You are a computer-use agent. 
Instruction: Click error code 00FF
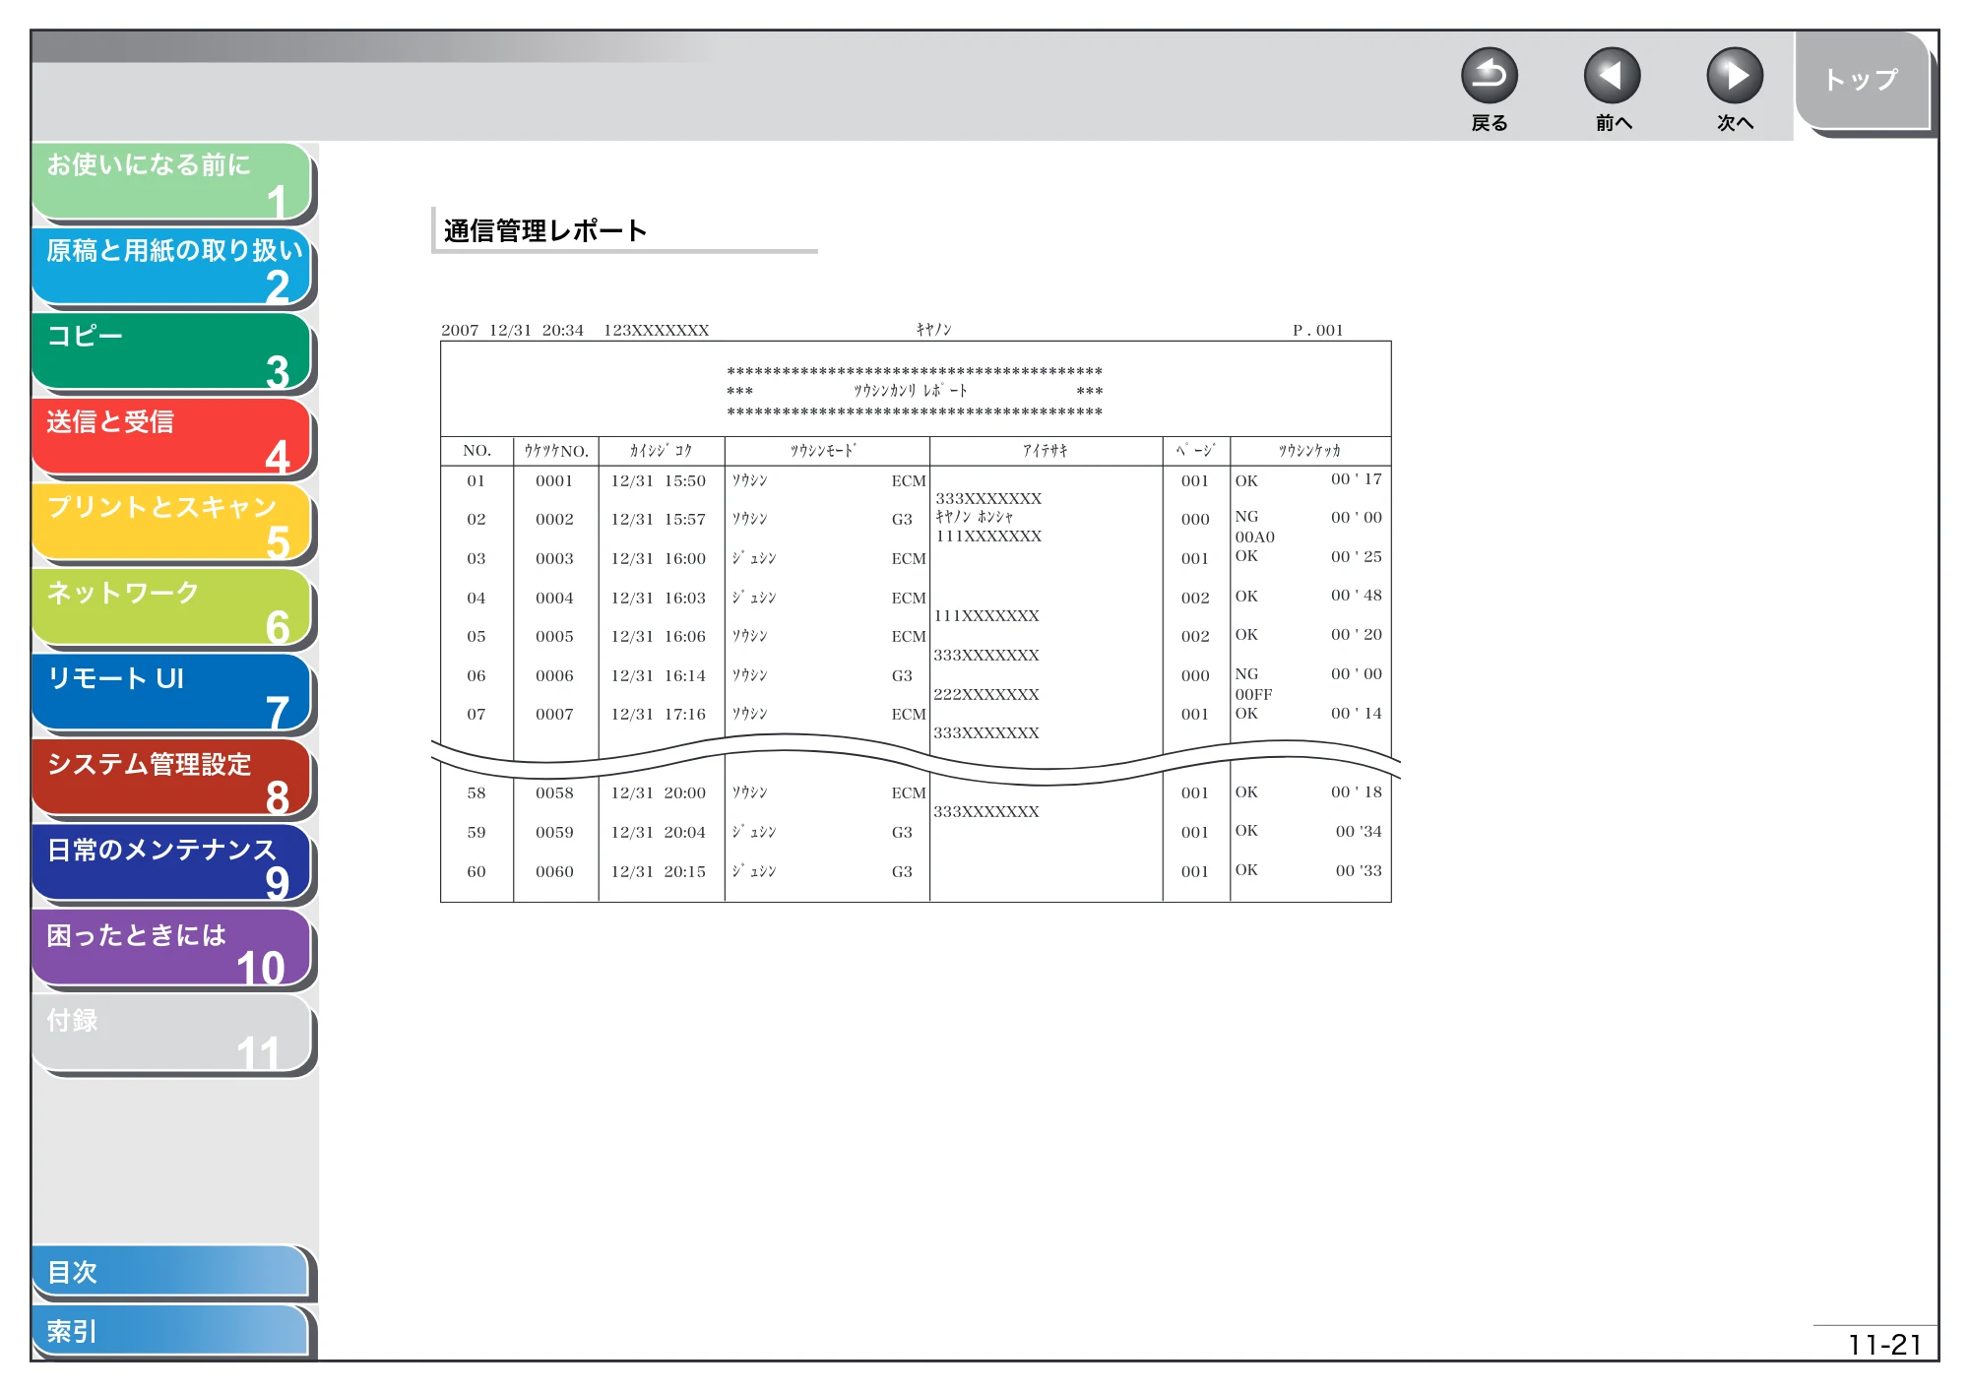pos(1253,695)
